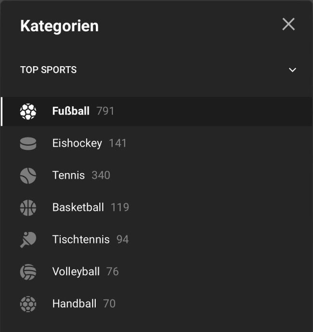The width and height of the screenshot is (313, 332).
Task: Click the soccer ball icon
Action: pyautogui.click(x=28, y=111)
